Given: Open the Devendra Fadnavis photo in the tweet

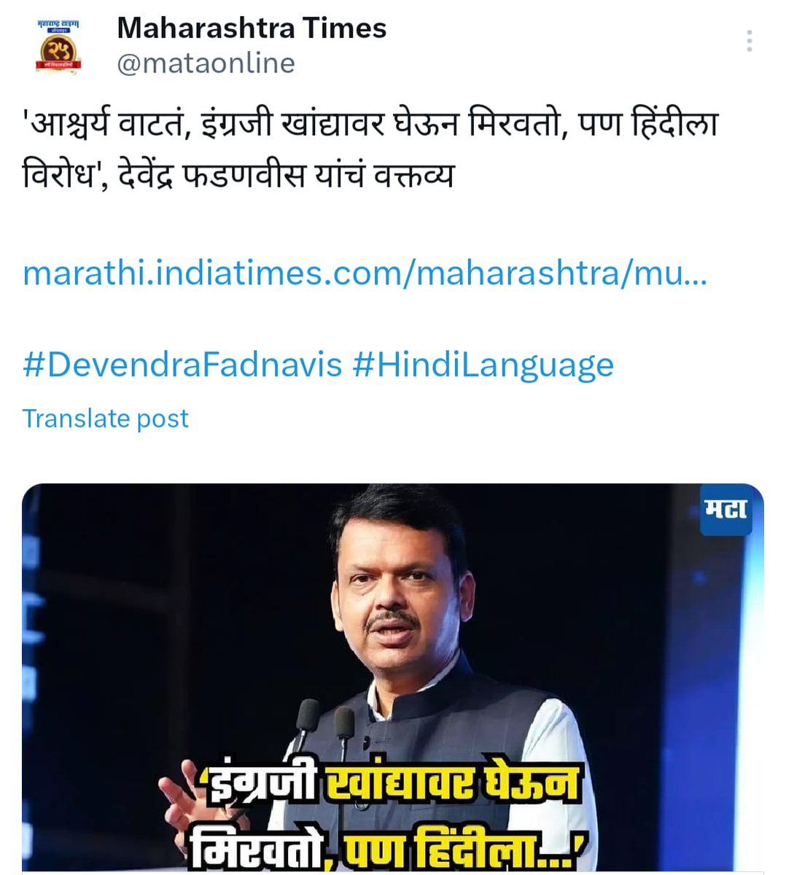Looking at the screenshot, I should (x=393, y=677).
